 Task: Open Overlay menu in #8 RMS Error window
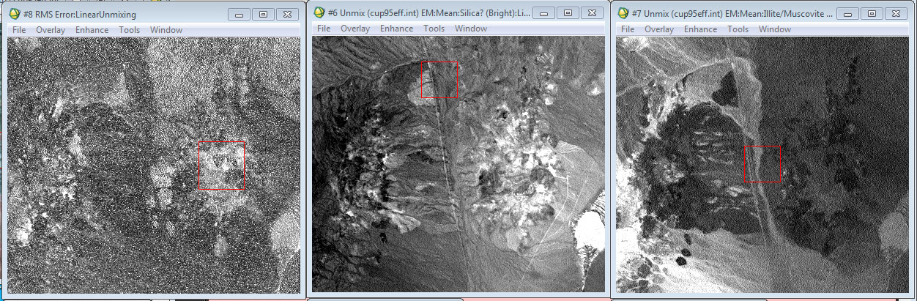point(50,29)
